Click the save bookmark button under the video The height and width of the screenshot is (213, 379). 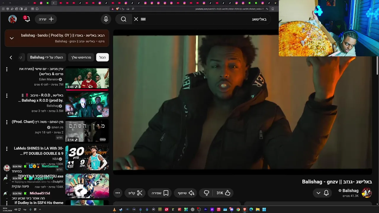(160, 193)
